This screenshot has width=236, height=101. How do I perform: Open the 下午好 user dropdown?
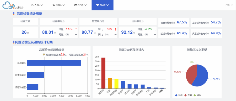coord(228,5)
